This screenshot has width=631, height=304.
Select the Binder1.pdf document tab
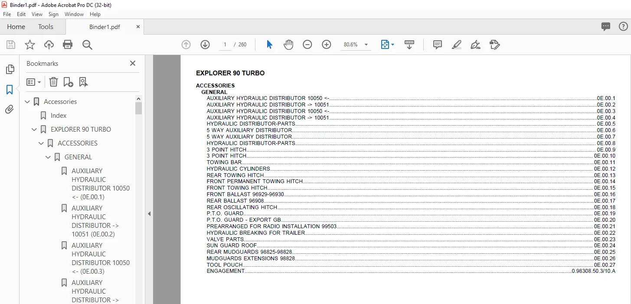105,27
